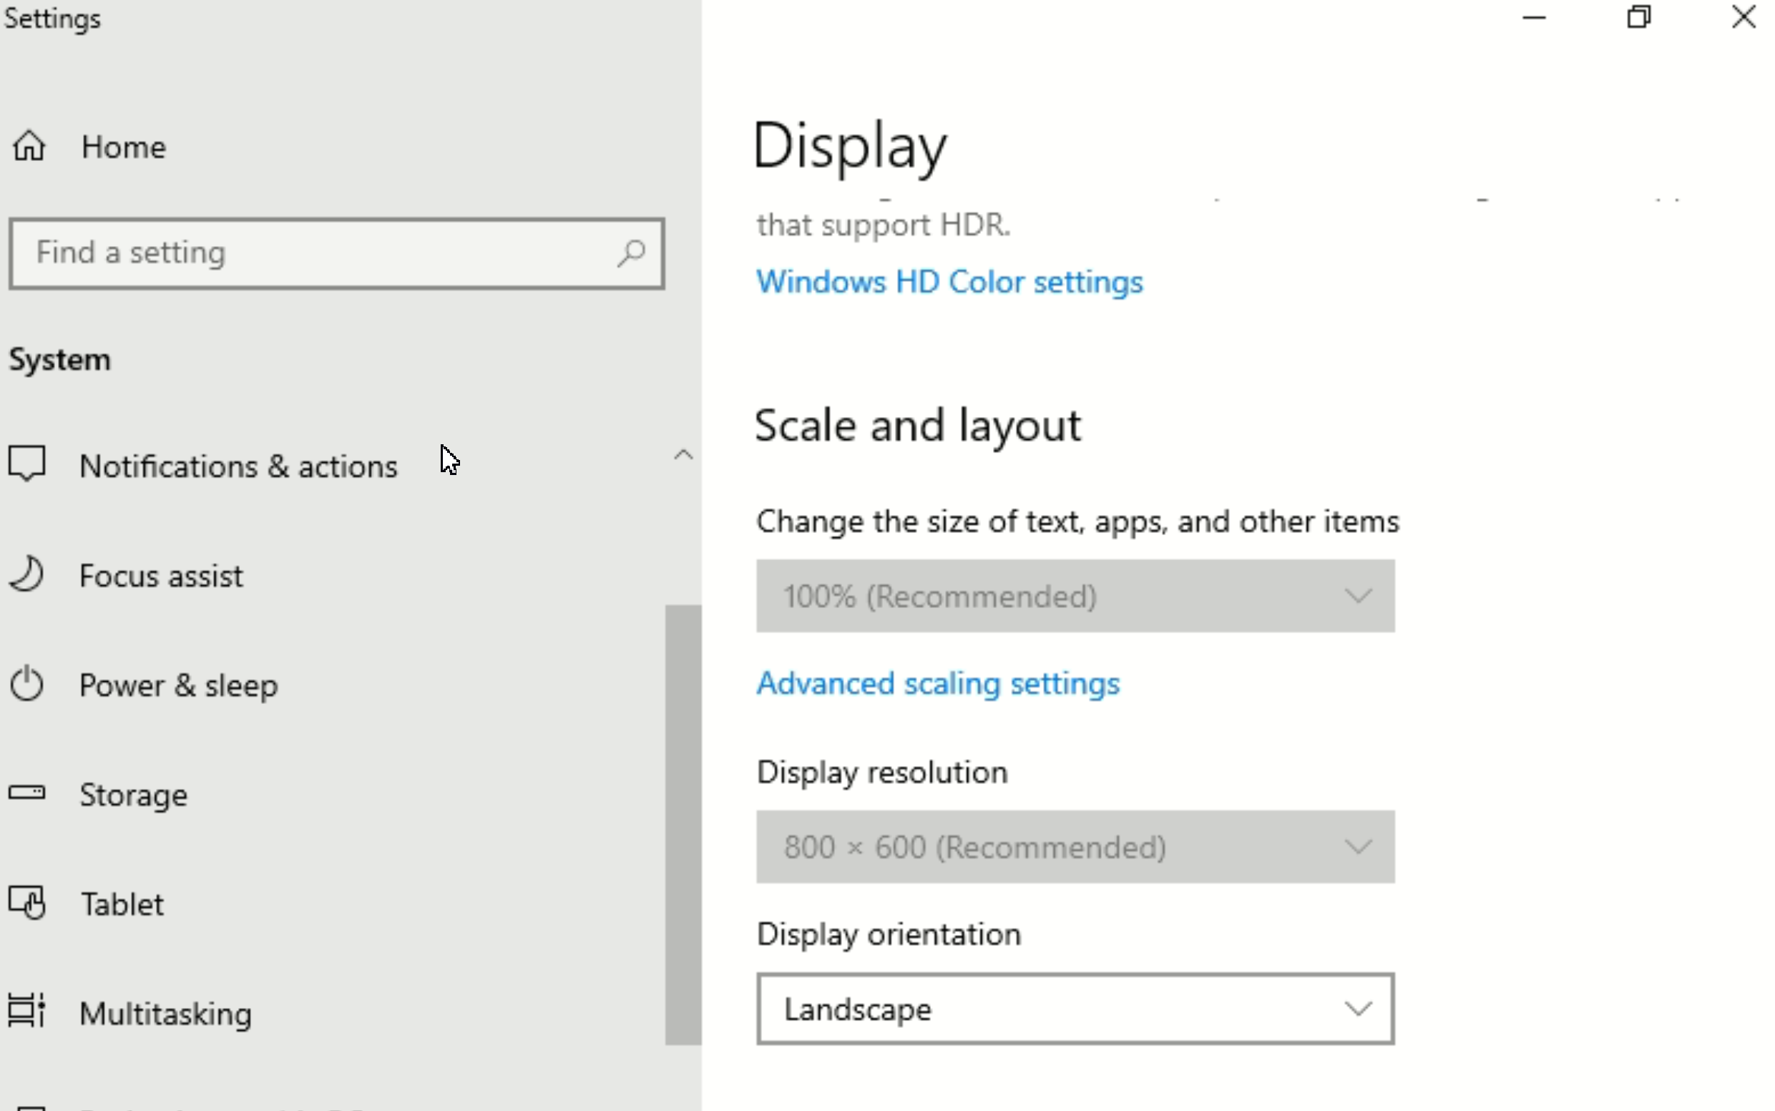1775x1111 pixels.
Task: Click the sidebar vertical scrollbar thumb
Action: 683,823
